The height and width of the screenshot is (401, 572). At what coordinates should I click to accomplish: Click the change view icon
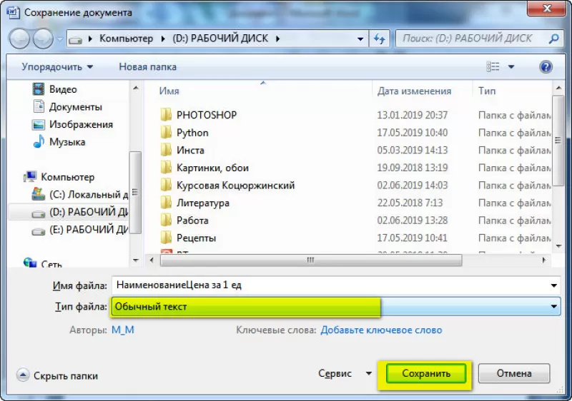[493, 66]
